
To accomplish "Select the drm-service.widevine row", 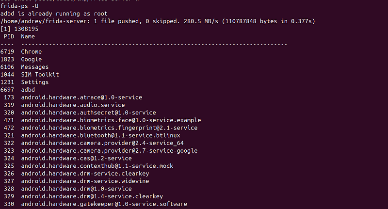I will coord(77,181).
